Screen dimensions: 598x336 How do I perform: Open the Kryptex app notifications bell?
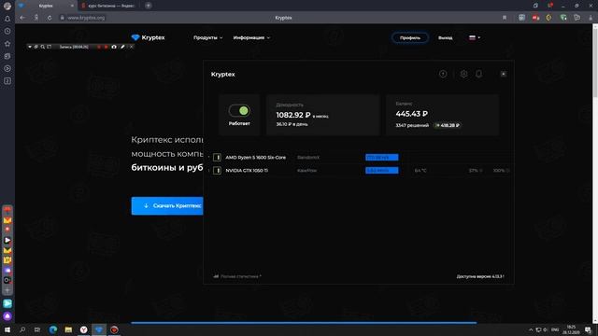click(x=478, y=74)
